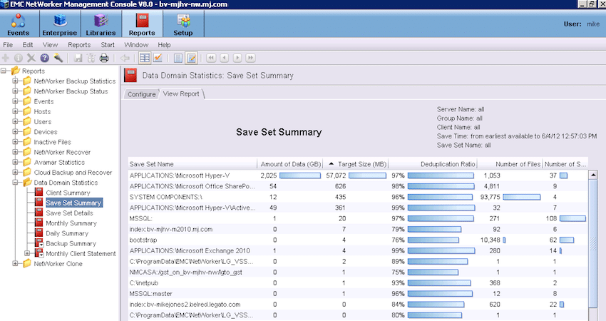606x321 pixels.
Task: Select Inactive Files folder
Action: 52,142
